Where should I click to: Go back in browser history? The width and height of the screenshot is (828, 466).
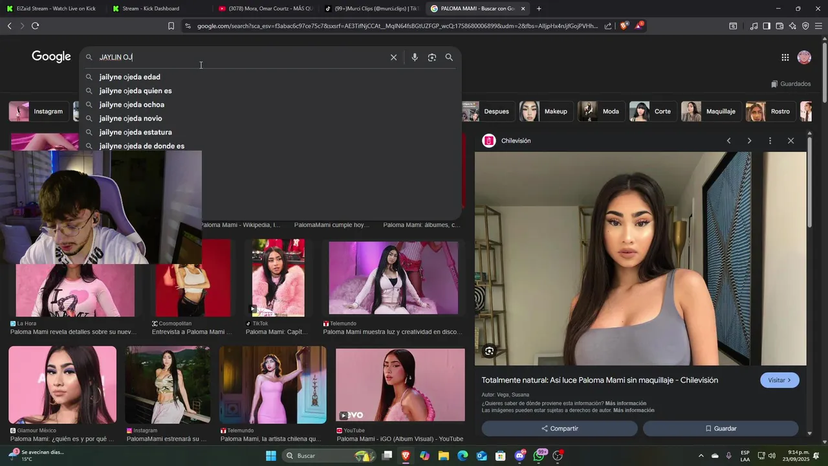(9, 26)
